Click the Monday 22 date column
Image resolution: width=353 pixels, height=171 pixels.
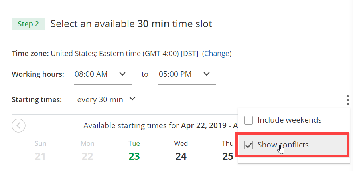coord(87,151)
